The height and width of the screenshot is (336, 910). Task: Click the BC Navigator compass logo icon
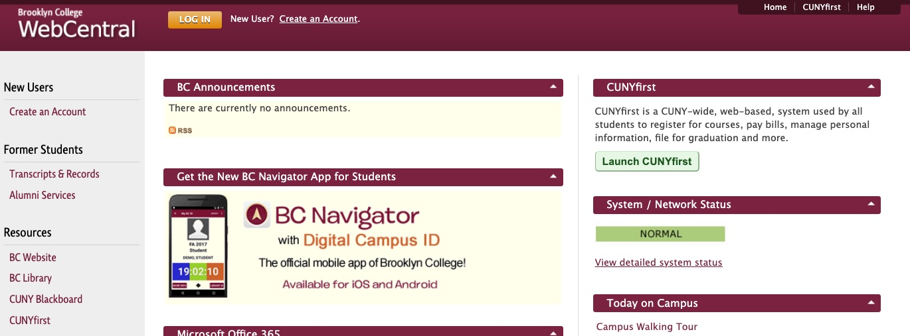coord(256,215)
